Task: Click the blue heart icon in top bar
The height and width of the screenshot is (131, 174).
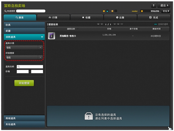Action: click(107, 11)
